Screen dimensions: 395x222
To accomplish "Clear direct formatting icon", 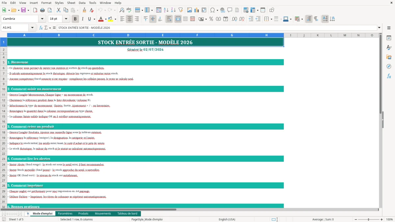I will point(92,10).
